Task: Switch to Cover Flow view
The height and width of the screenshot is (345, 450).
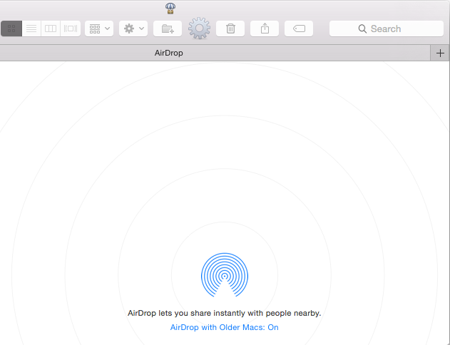Action: tap(71, 29)
